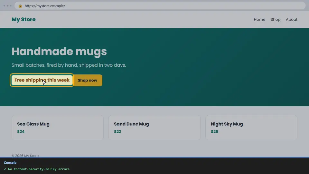Click the Handmade mugs heading

(59, 52)
